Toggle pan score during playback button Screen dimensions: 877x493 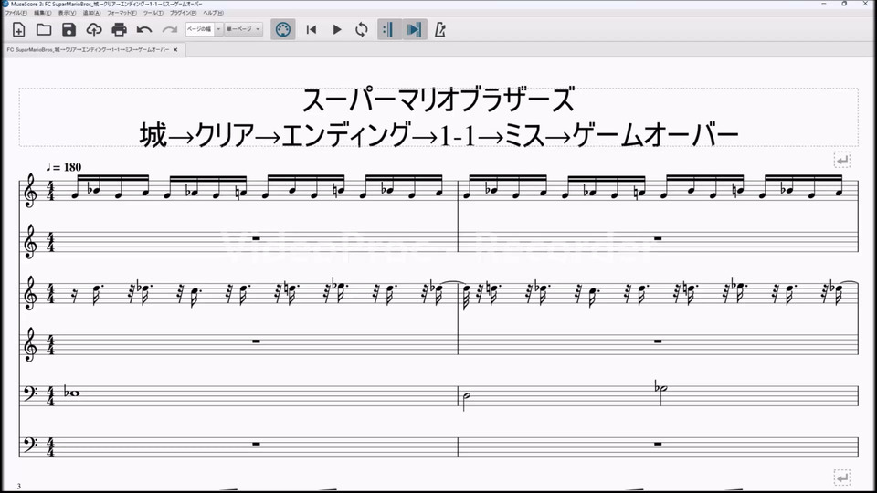[x=415, y=29]
